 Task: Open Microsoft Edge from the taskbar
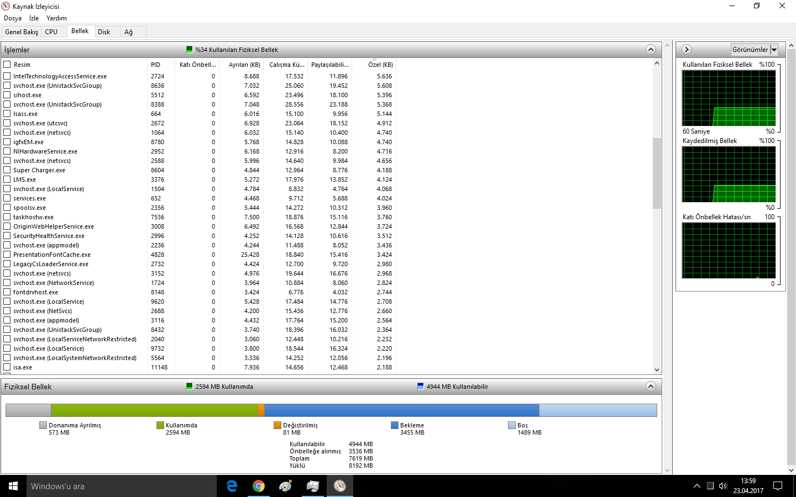pos(232,486)
